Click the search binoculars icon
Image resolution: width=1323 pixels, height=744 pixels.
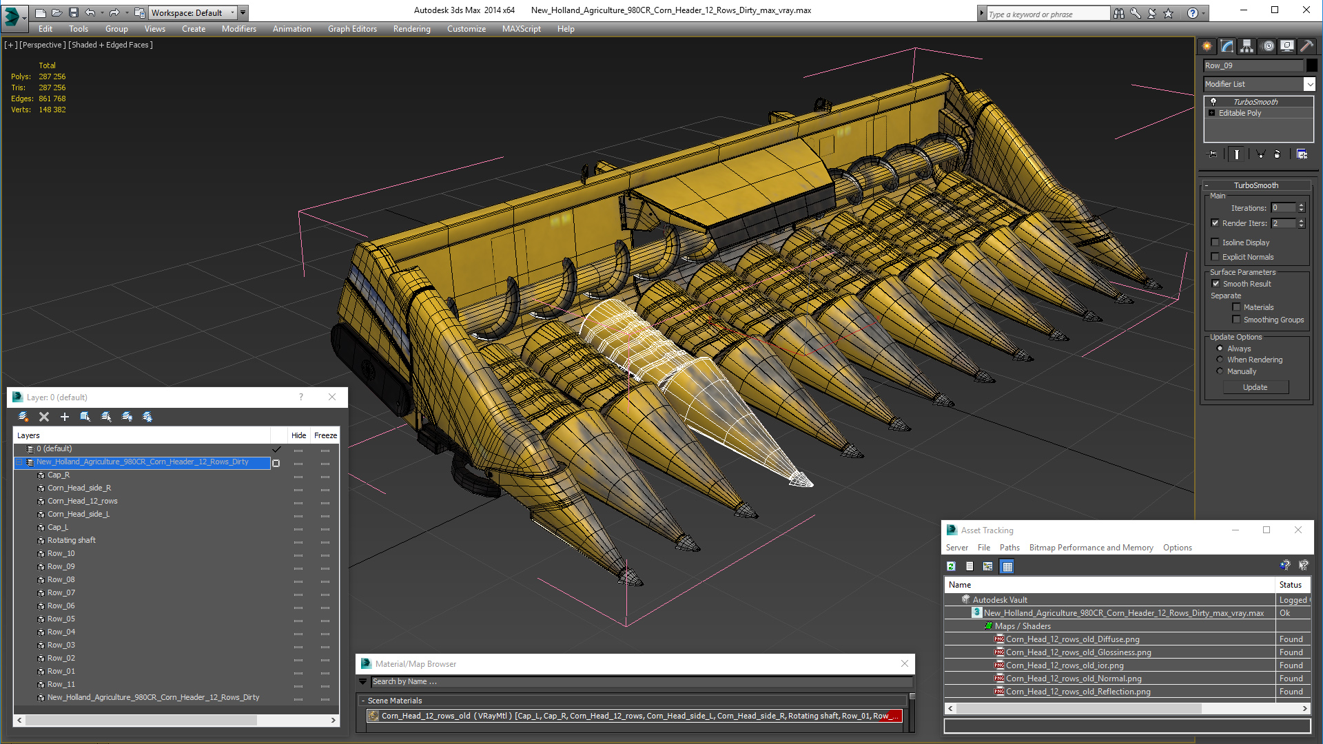pos(1119,13)
